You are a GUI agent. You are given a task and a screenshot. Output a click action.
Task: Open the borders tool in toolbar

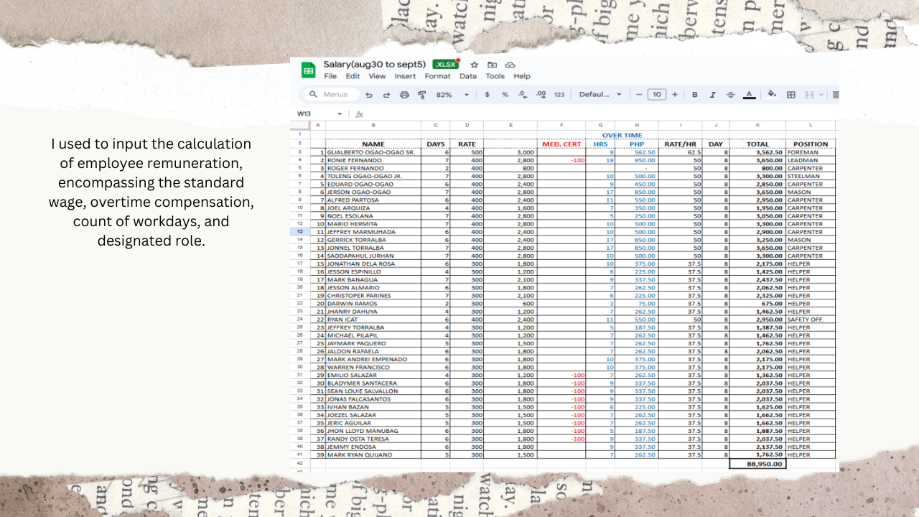point(791,95)
